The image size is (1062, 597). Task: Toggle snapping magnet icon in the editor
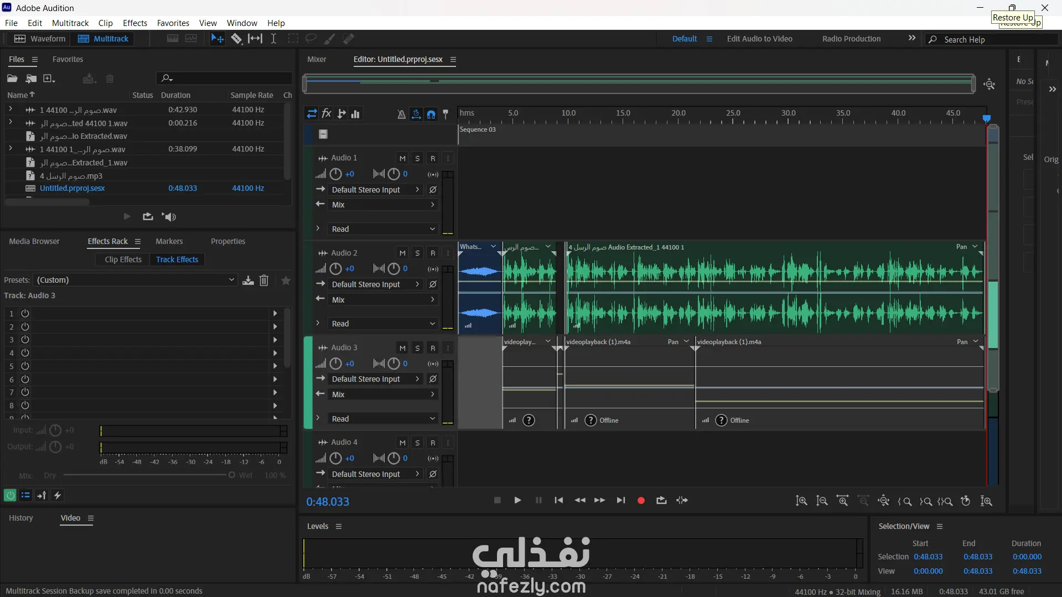pos(431,114)
